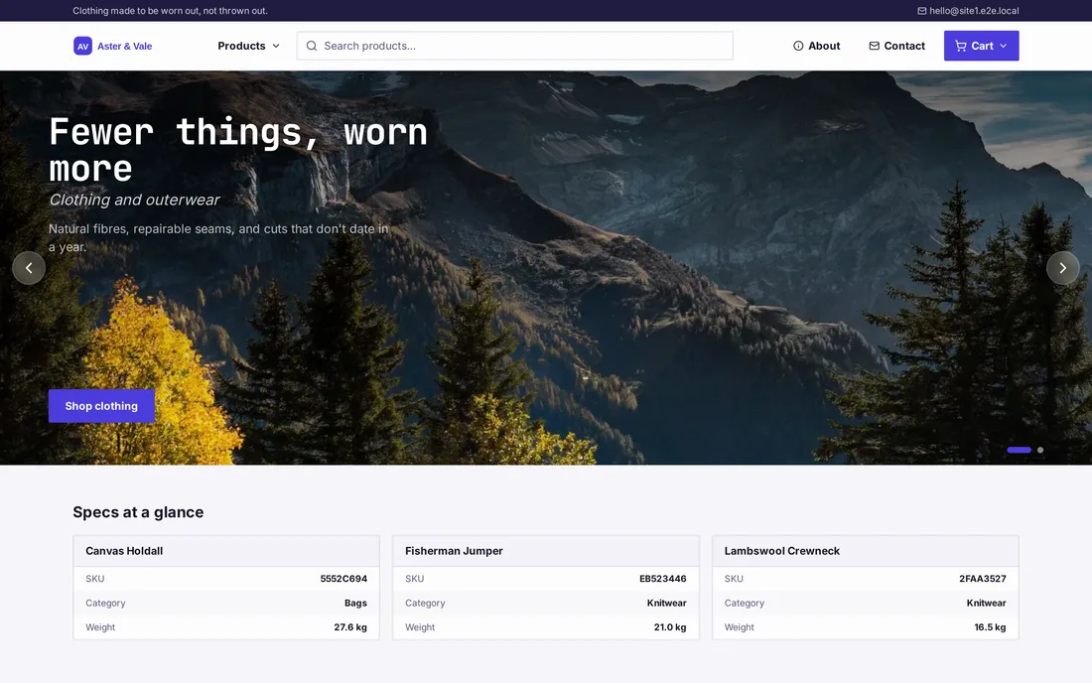This screenshot has width=1092, height=683.
Task: Click the mail icon in top bar
Action: tap(921, 11)
